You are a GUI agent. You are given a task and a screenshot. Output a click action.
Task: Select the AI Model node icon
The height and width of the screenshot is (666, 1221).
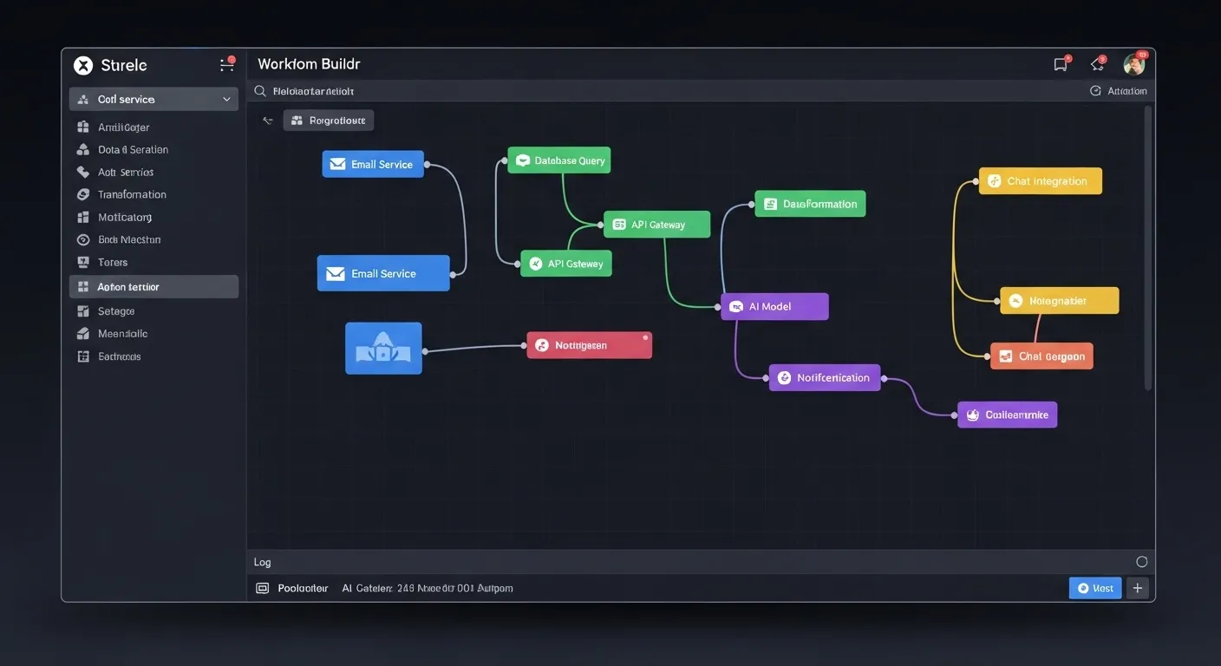(735, 305)
